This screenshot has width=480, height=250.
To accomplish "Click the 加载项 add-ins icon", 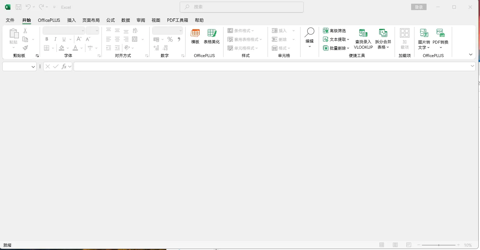I will click(x=405, y=39).
